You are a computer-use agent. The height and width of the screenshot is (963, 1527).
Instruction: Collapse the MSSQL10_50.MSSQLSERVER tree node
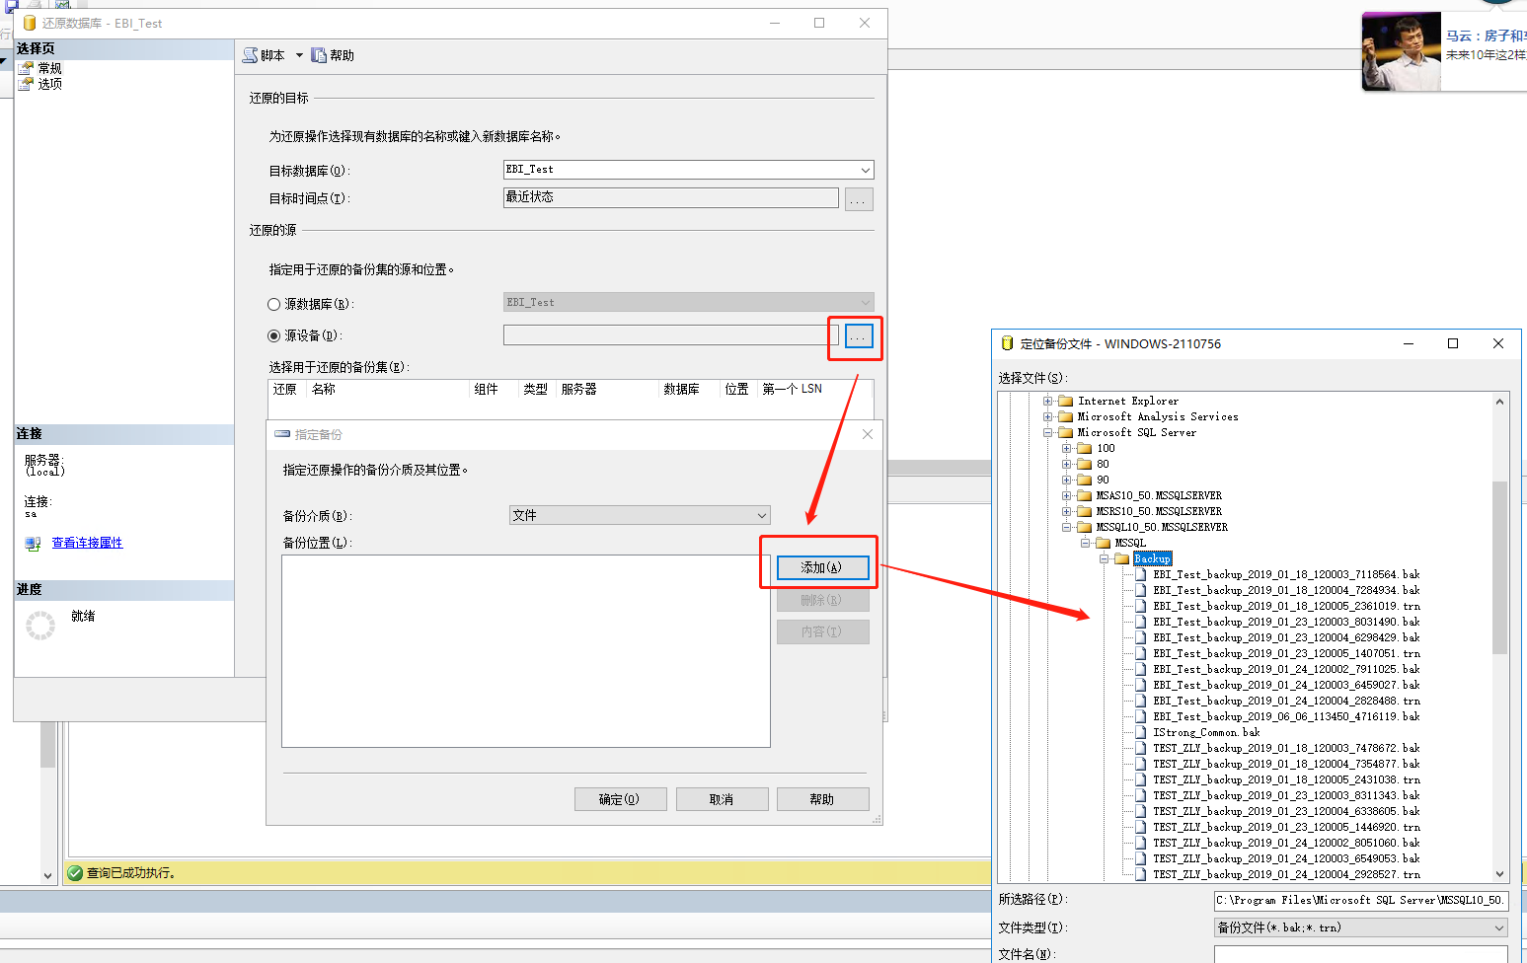click(1067, 527)
